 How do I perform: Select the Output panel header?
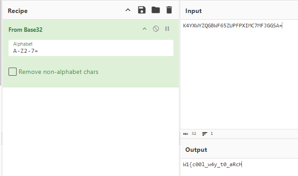[x=196, y=150]
